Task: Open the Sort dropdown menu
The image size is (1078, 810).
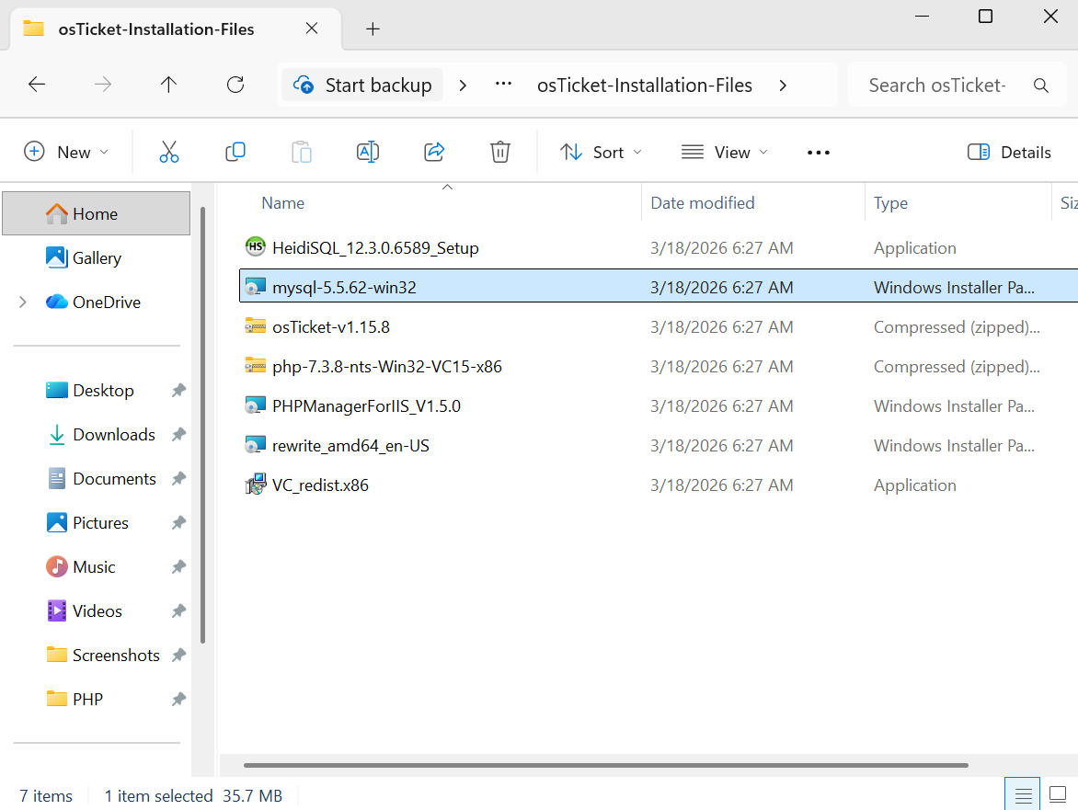Action: (x=601, y=152)
